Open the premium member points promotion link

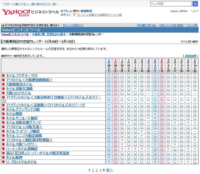(99, 15)
